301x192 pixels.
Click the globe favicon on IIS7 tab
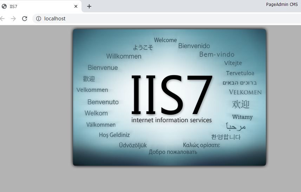pos(4,6)
